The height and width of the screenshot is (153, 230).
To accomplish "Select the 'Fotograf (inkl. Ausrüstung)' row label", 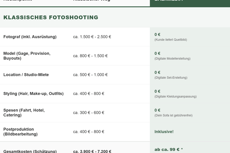I will [x=30, y=37].
